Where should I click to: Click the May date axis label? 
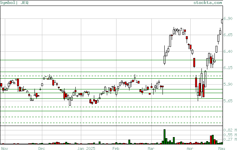click(x=221, y=149)
